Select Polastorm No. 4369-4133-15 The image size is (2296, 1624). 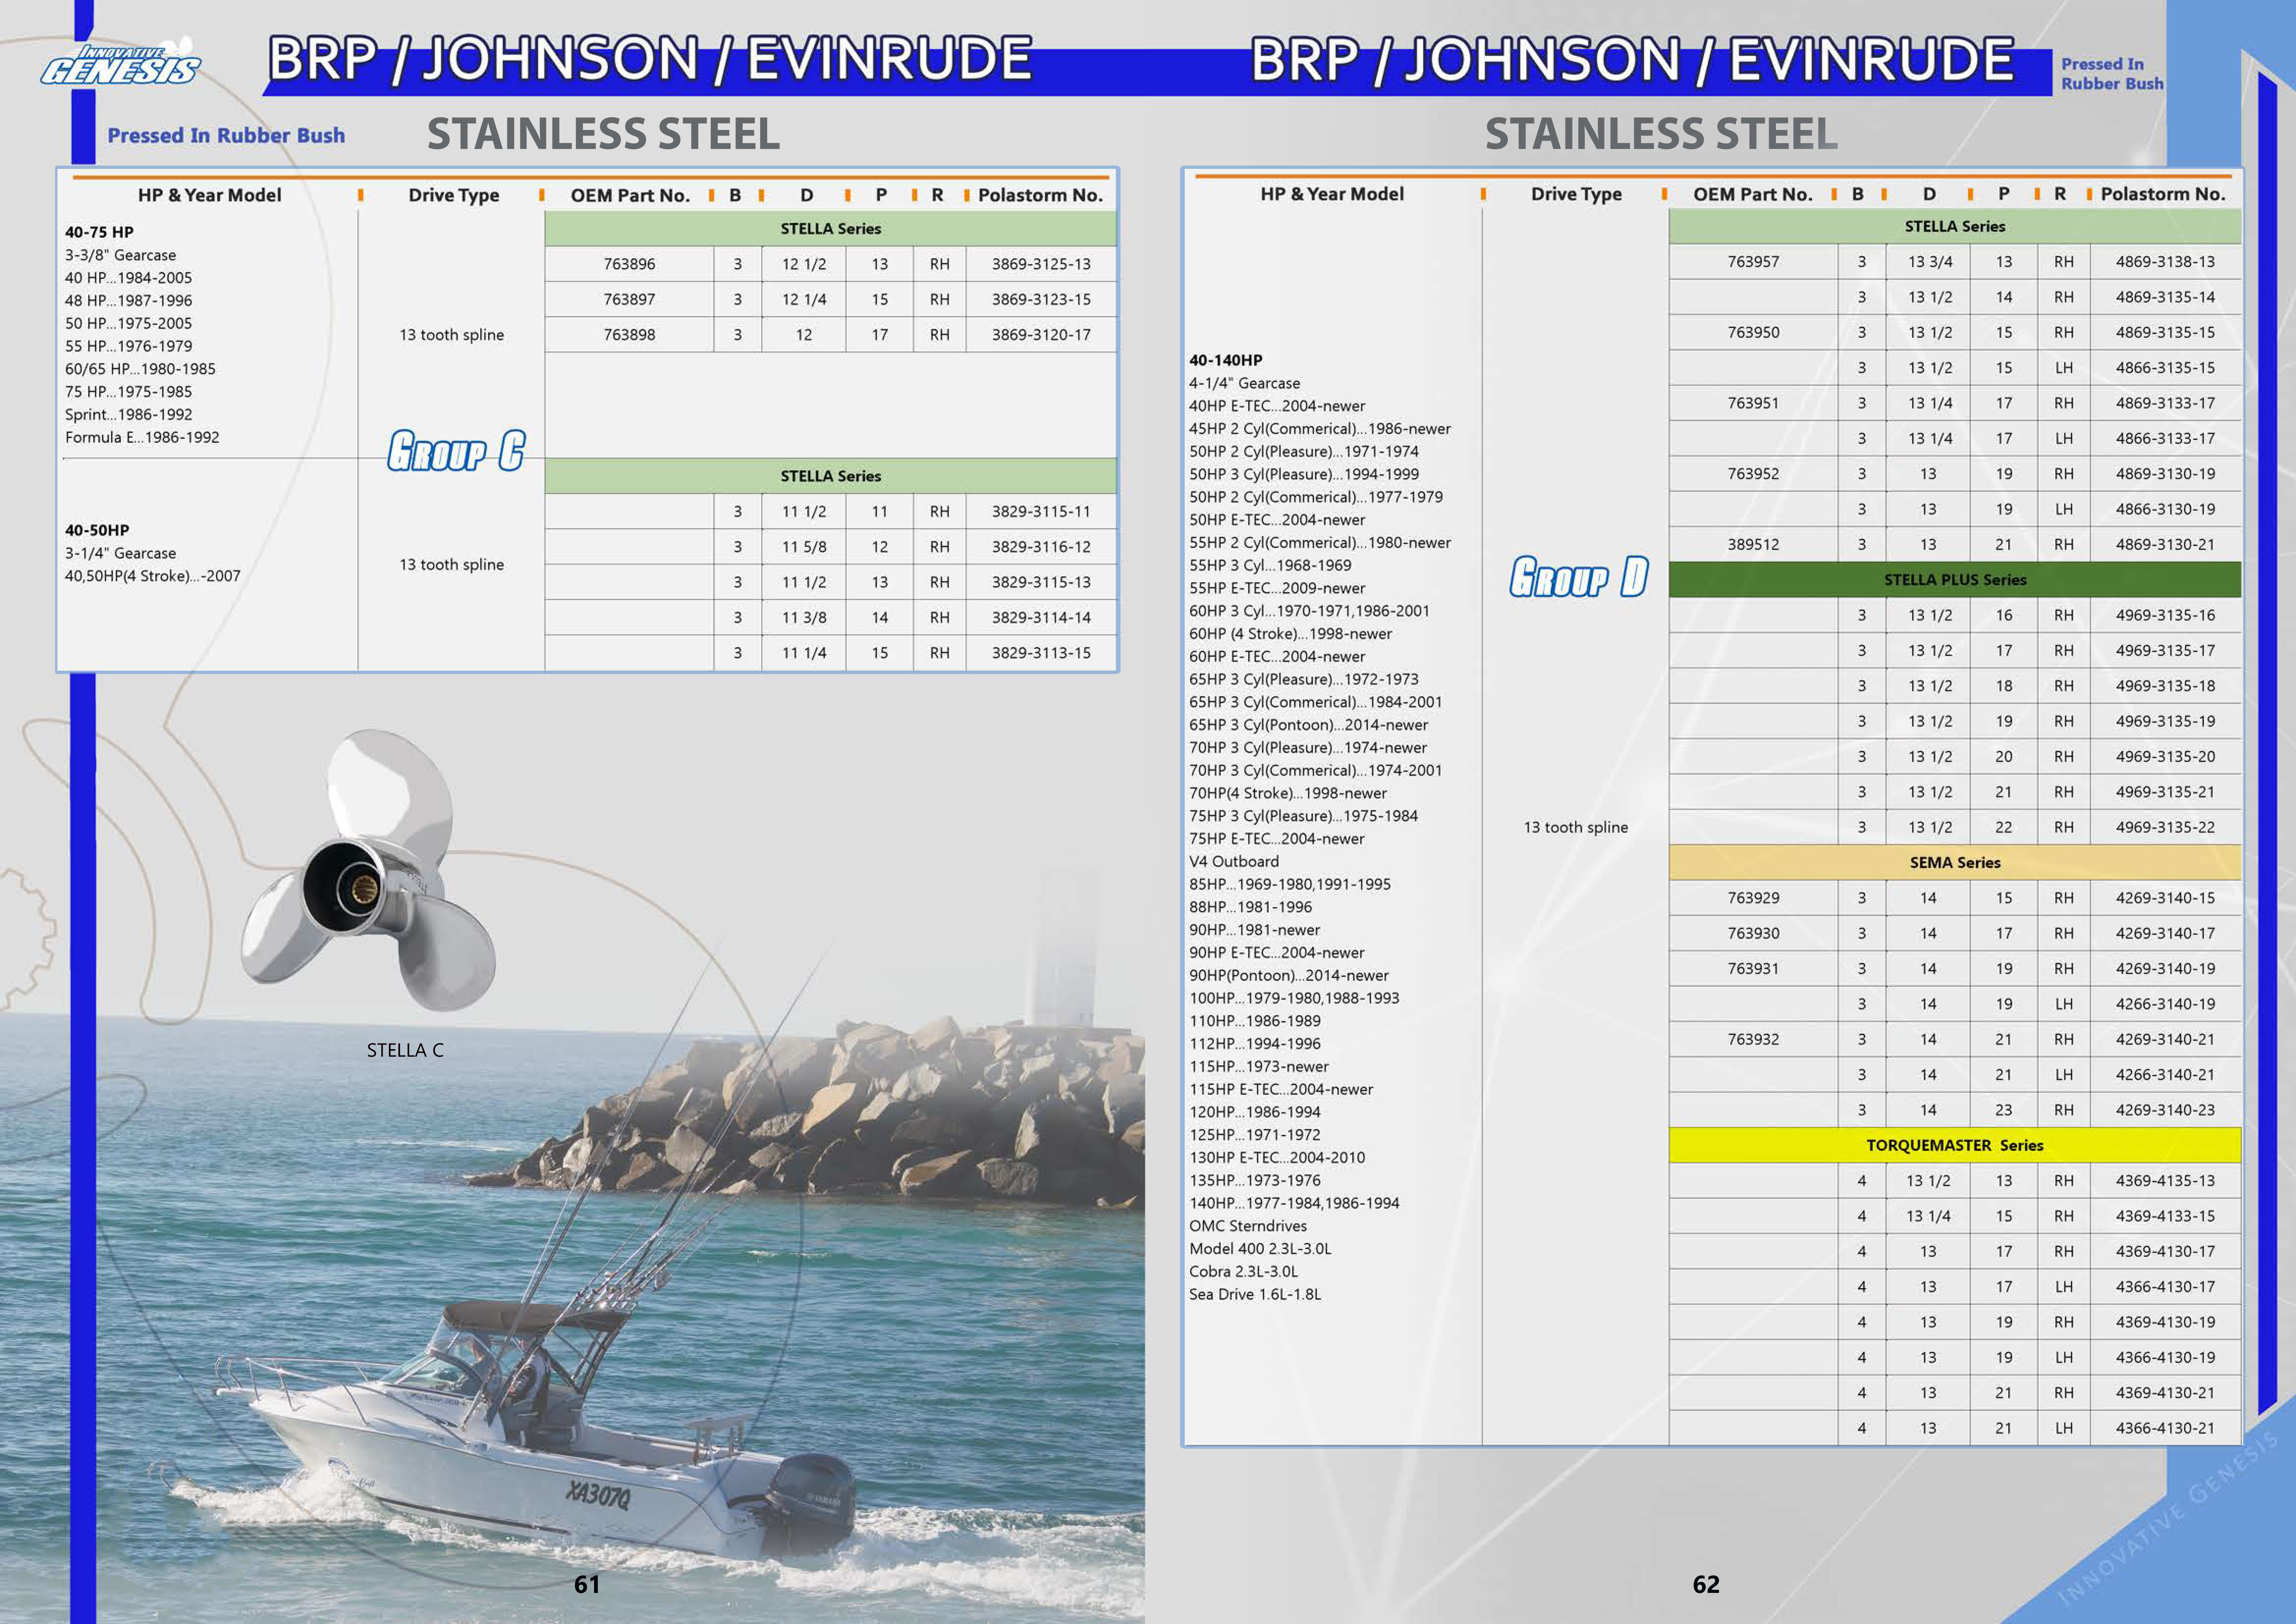[x=2165, y=1216]
